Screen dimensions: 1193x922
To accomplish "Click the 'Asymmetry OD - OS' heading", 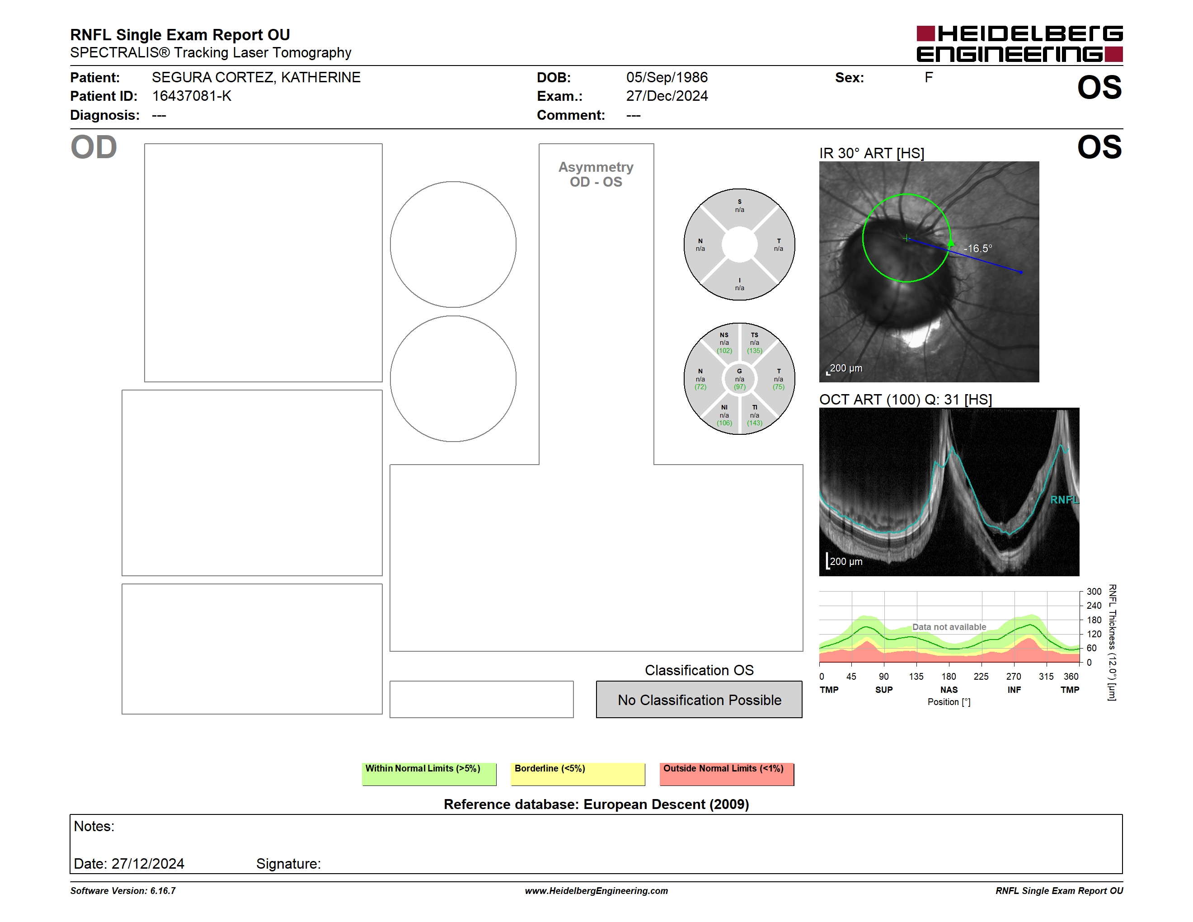I will (x=596, y=174).
